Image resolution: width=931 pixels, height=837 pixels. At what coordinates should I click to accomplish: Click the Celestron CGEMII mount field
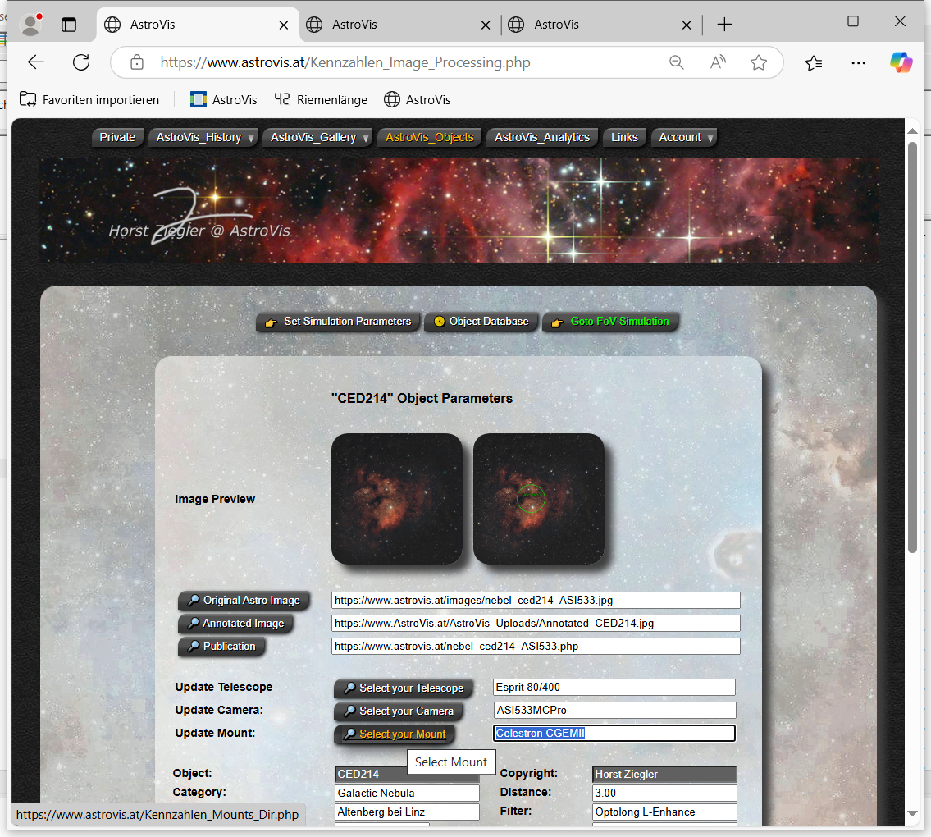pyautogui.click(x=614, y=734)
